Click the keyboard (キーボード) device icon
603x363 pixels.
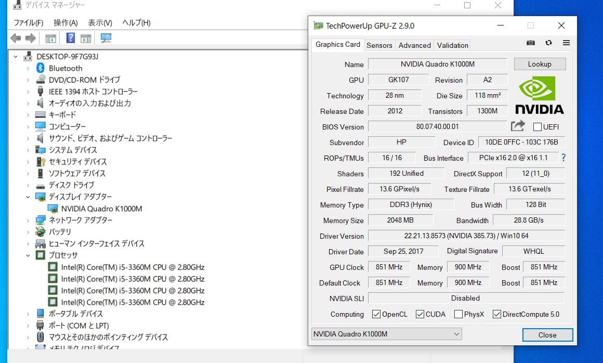click(x=41, y=114)
